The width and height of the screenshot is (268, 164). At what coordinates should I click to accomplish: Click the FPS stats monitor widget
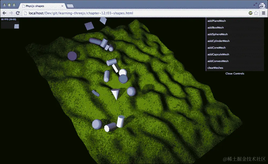click(10, 23)
